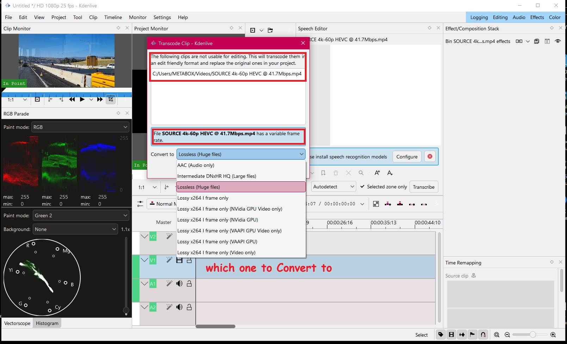Image resolution: width=567 pixels, height=344 pixels.
Task: Lock the V1 track
Action: click(x=189, y=260)
